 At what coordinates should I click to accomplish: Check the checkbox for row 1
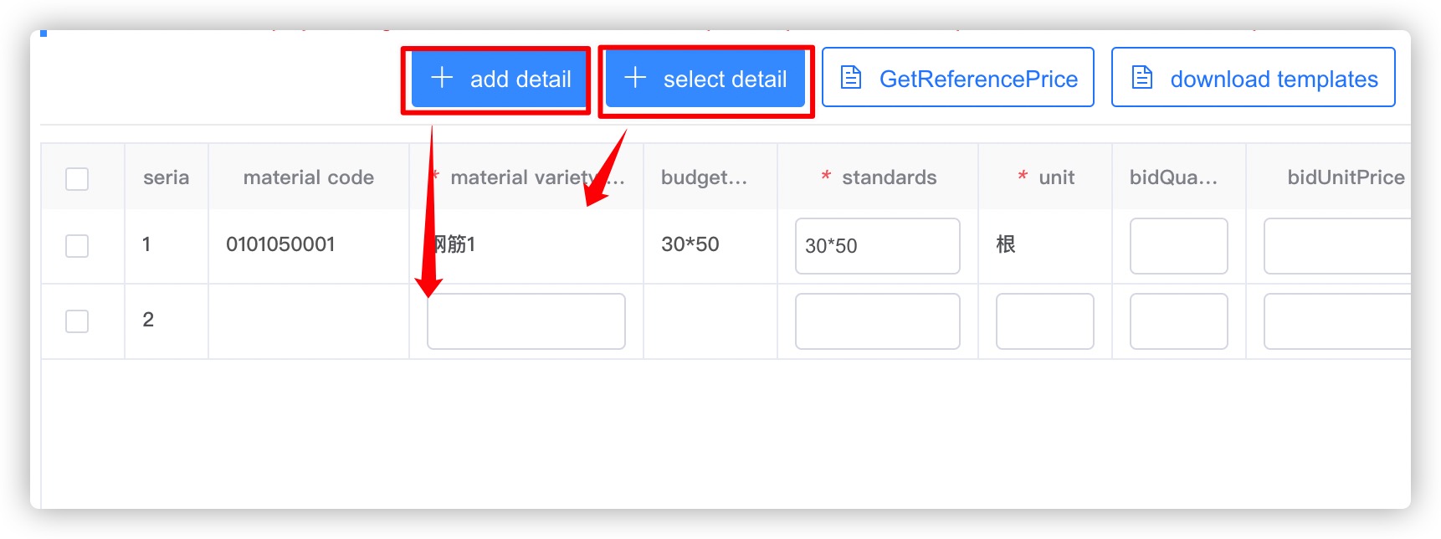pos(77,244)
